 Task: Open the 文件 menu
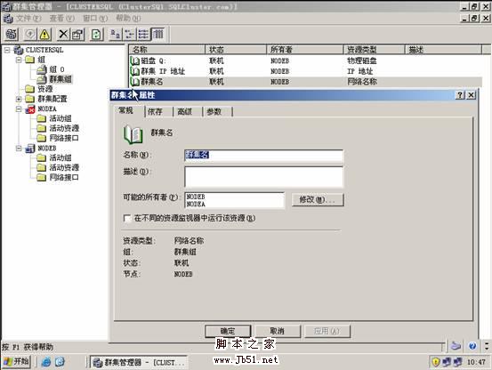pyautogui.click(x=28, y=18)
